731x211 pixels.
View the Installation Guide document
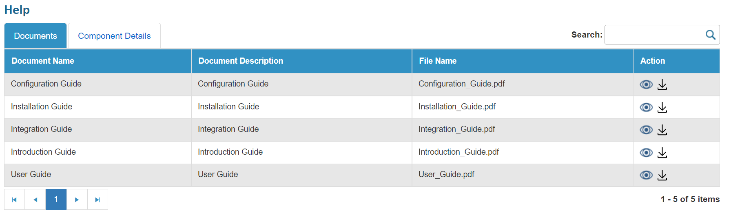646,107
